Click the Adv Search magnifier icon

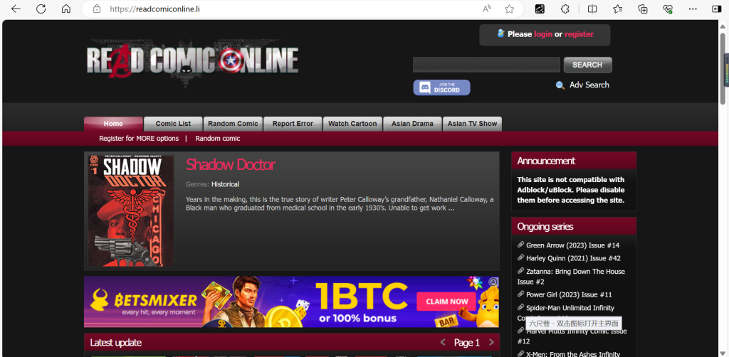[560, 85]
